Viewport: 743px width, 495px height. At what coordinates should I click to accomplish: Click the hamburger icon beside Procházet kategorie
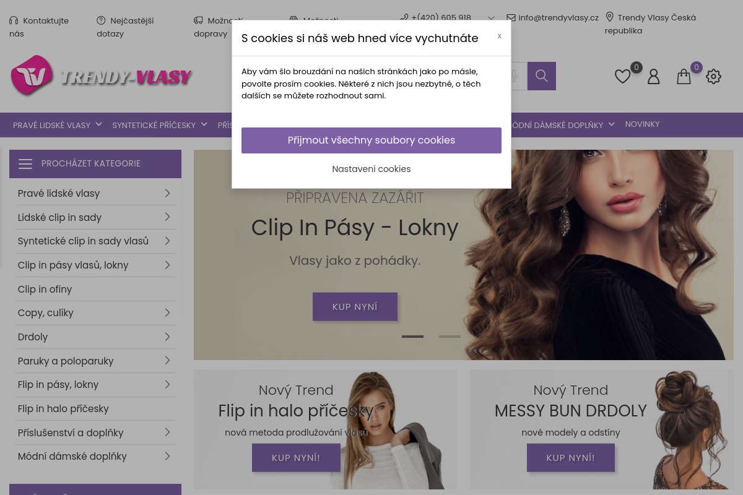[x=25, y=164]
